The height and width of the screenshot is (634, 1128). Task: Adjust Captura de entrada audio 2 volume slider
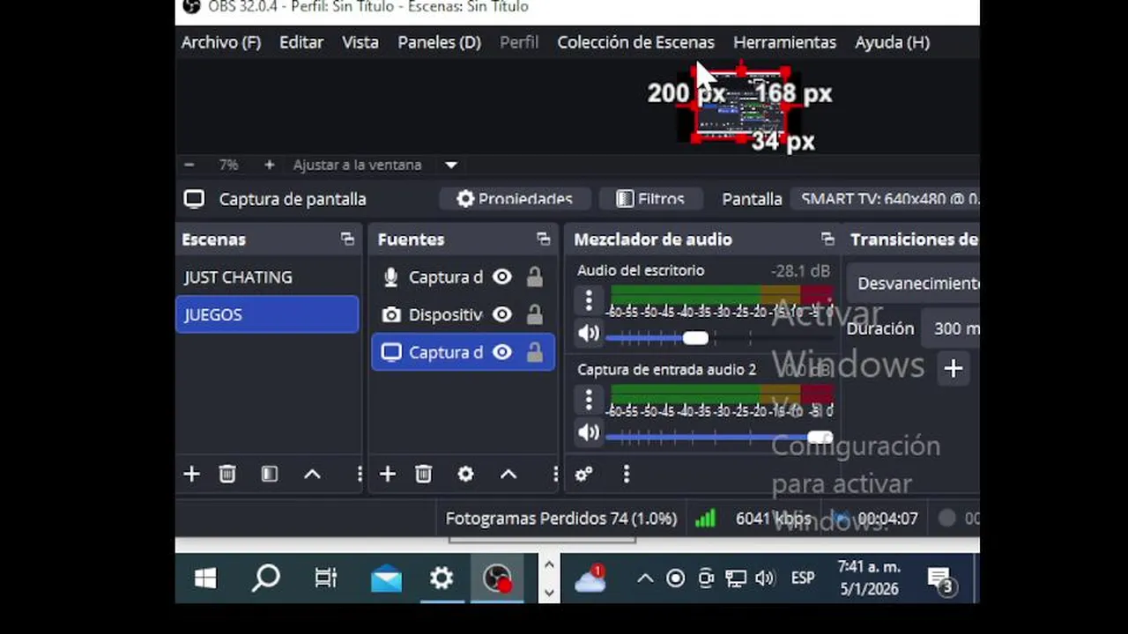click(x=820, y=438)
